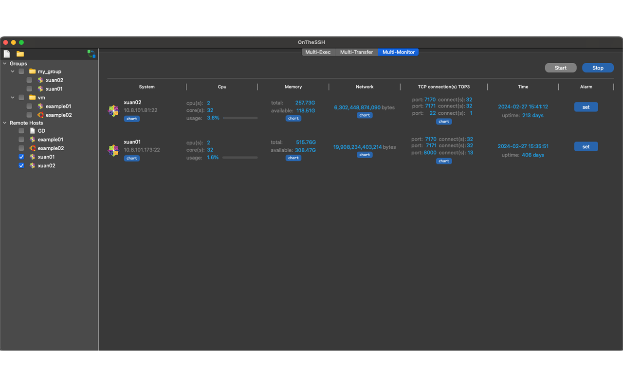The width and height of the screenshot is (623, 389).
Task: Collapse the Remote Hosts section
Action: coord(5,123)
